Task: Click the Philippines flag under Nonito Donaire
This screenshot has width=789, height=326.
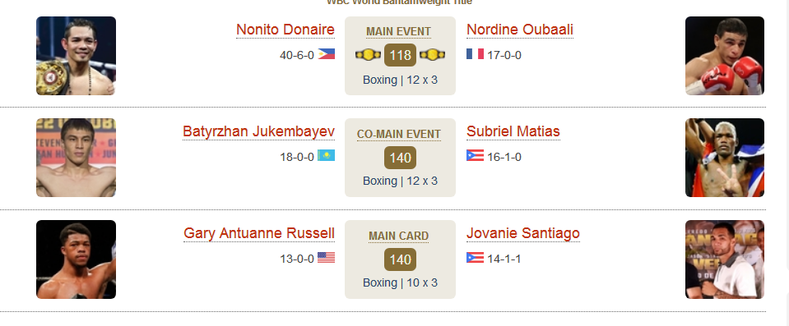Action: pyautogui.click(x=326, y=53)
